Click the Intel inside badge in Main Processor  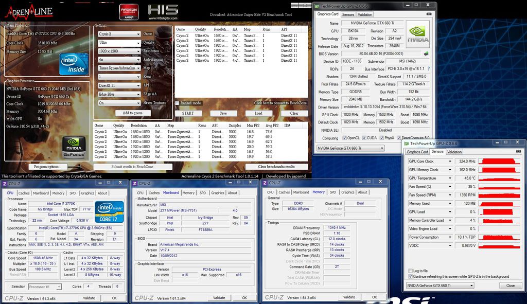(x=74, y=64)
